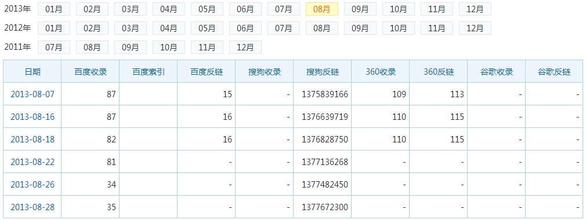The image size is (586, 220).
Task: Choose 09月 in the 2011年 row
Action: [131, 47]
